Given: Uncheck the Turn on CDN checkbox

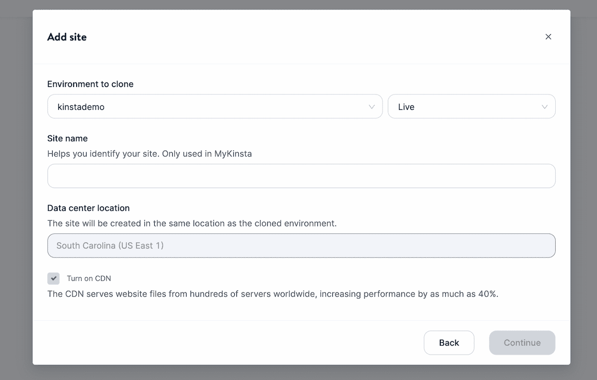Looking at the screenshot, I should (53, 279).
